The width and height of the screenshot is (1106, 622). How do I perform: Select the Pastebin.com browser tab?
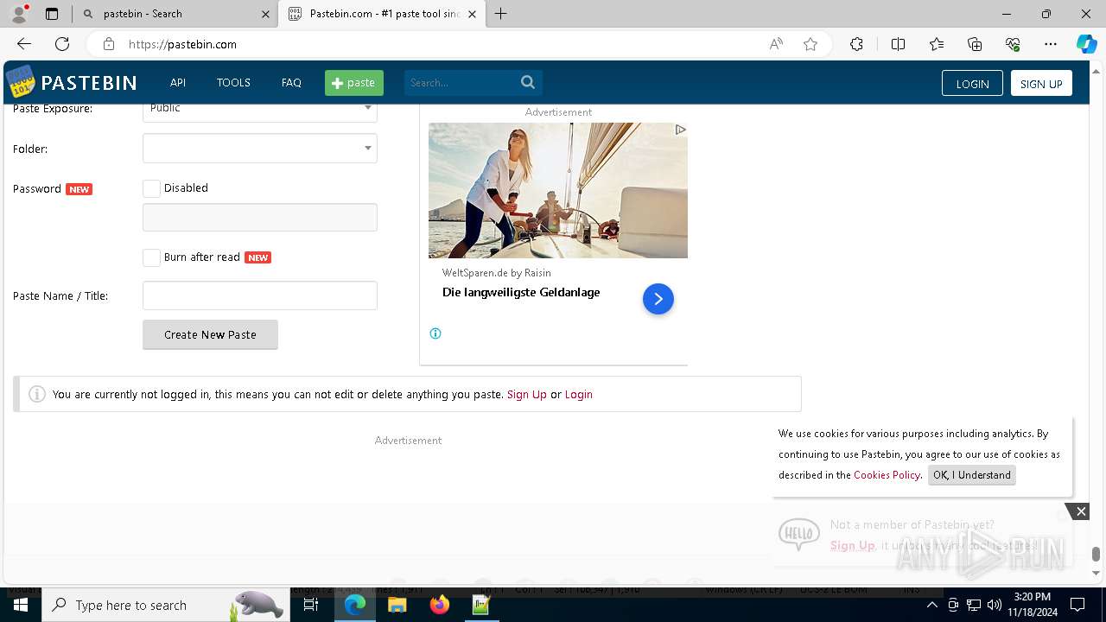pos(380,14)
